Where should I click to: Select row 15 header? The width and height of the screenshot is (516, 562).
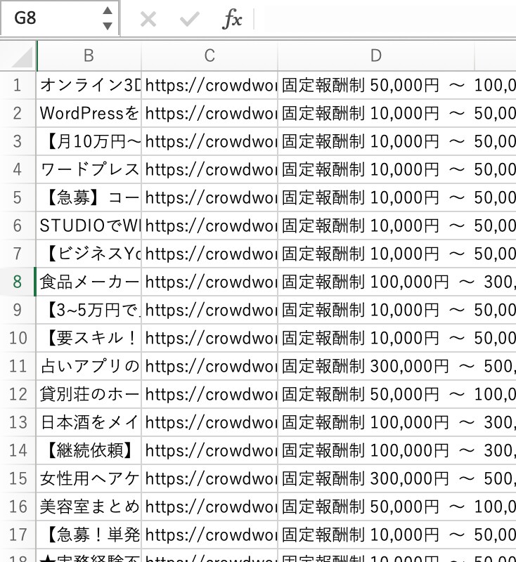point(18,478)
